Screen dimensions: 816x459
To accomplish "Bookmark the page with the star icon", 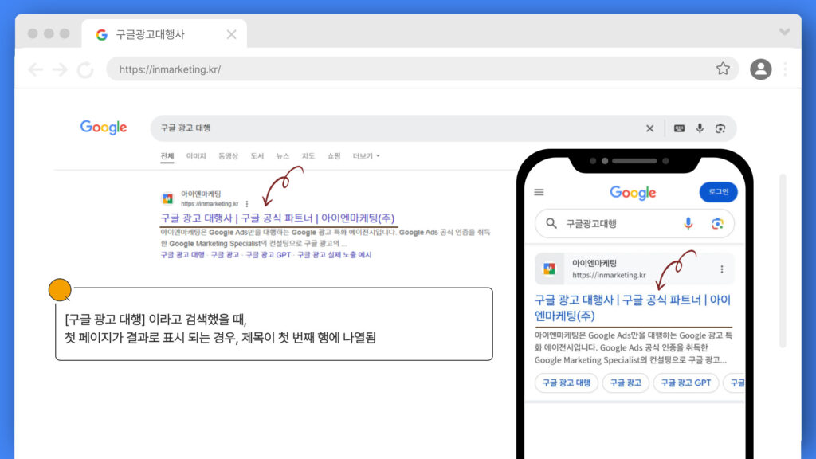I will 722,69.
